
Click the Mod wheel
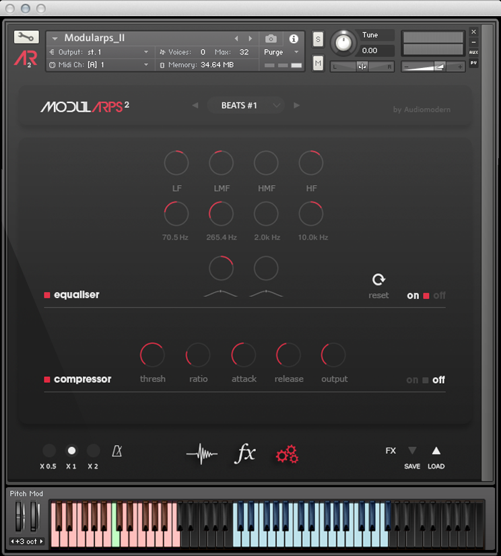pyautogui.click(x=34, y=516)
